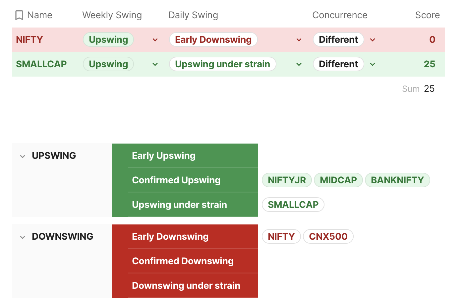Image resolution: width=466 pixels, height=307 pixels.
Task: Click the SMALLCAP tag under Upswing under strain
Action: 293,205
